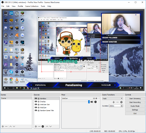The width and height of the screenshot is (146, 133).
Task: Click the Exit button
Action: [x=135, y=113]
